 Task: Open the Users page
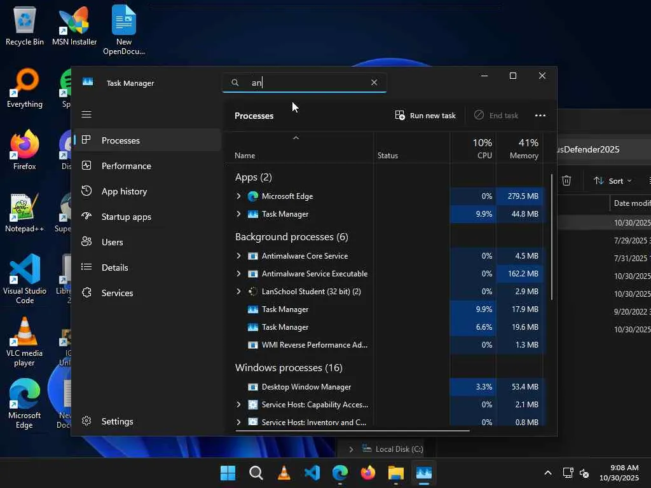147,242
